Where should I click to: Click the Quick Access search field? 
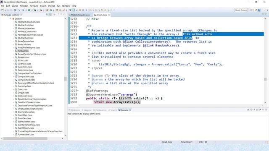241,10
